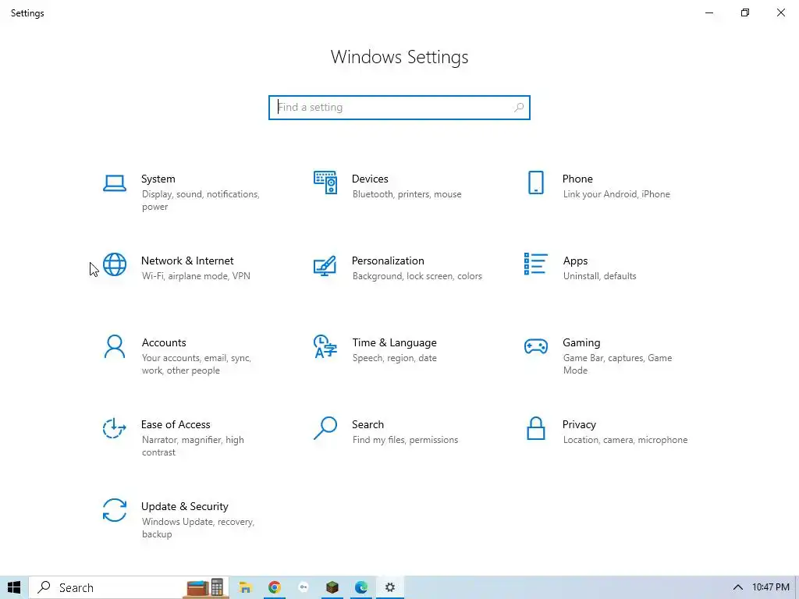Open the Windows Start menu
Viewport: 799px width, 599px height.
(14, 587)
